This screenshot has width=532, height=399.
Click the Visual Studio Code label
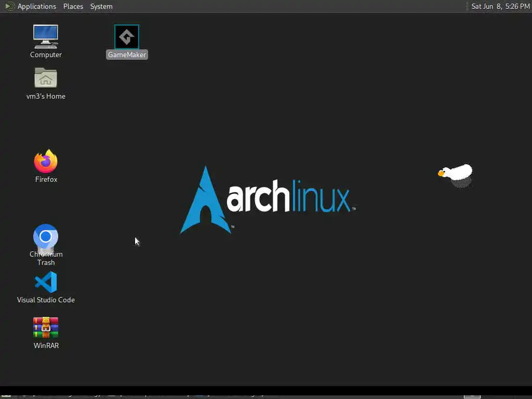[x=46, y=300]
